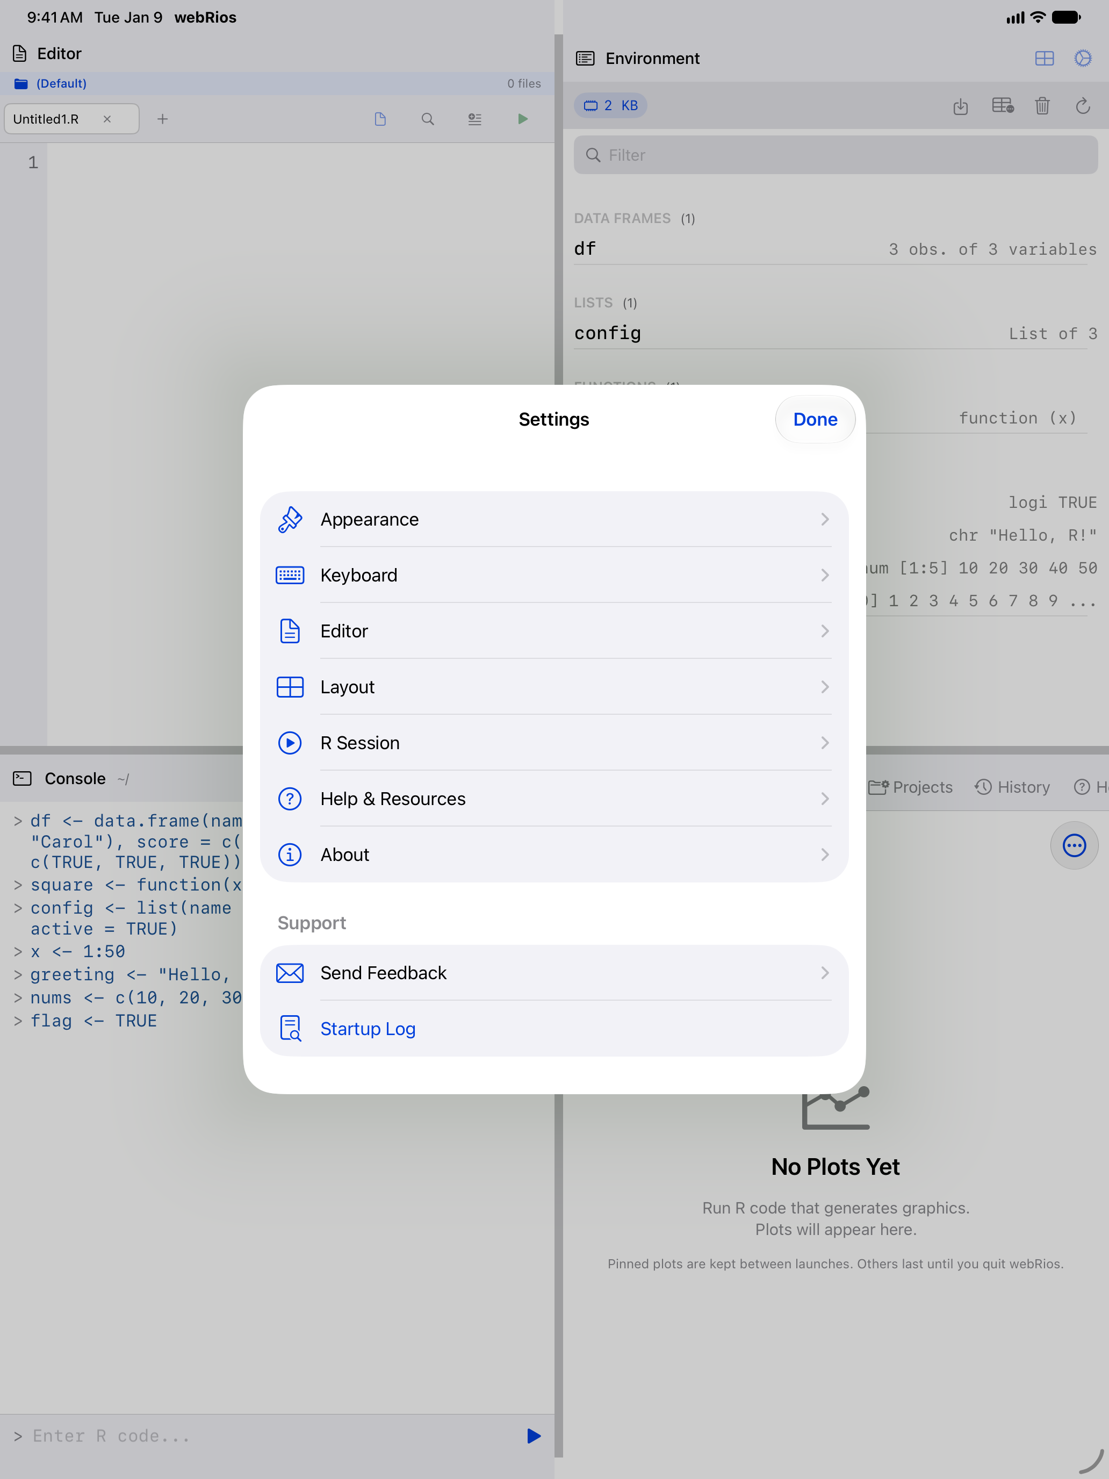This screenshot has height=1479, width=1109.
Task: Open Keyboard settings row
Action: pos(554,575)
